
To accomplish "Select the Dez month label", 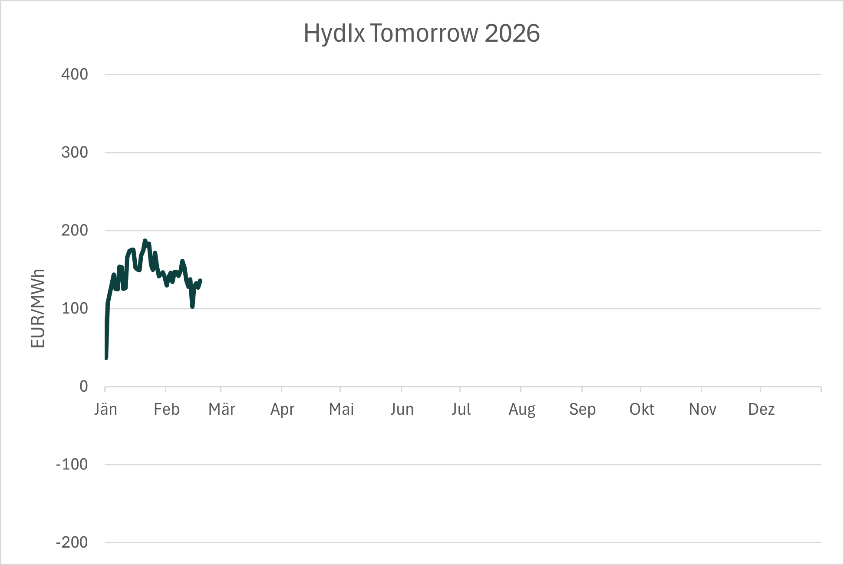I will [762, 409].
